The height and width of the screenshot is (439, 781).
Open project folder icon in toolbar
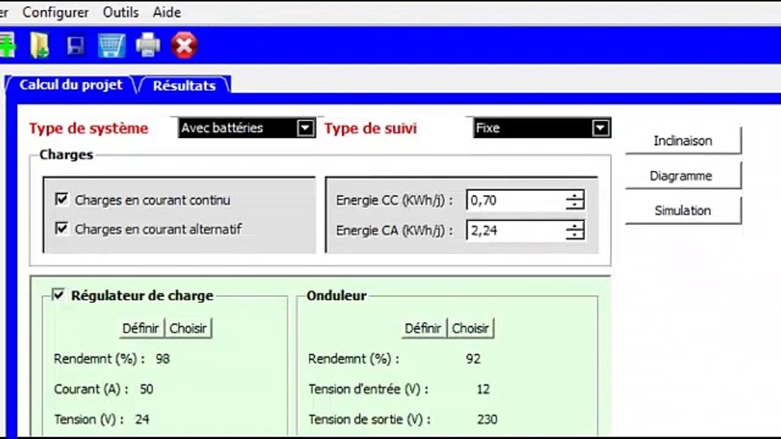[39, 46]
